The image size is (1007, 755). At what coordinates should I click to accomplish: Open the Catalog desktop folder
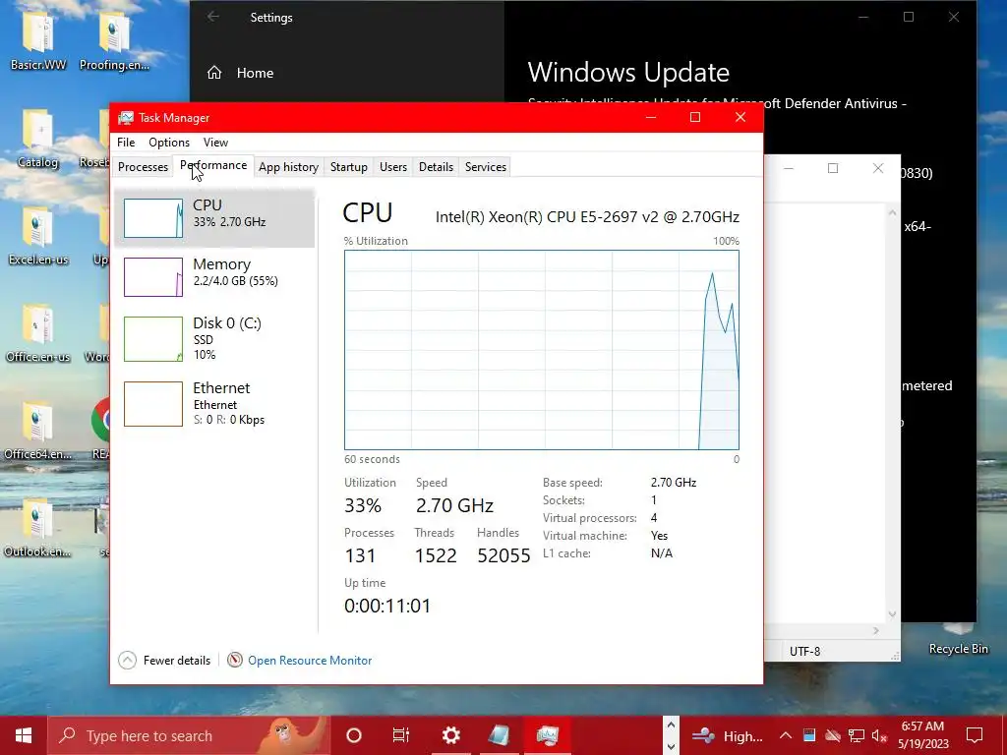[38, 139]
